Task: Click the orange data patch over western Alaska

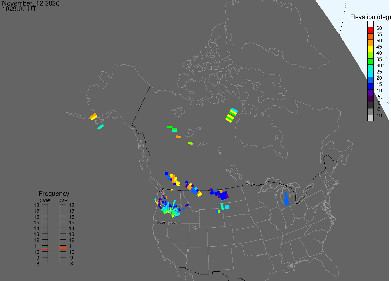Action: tap(93, 116)
